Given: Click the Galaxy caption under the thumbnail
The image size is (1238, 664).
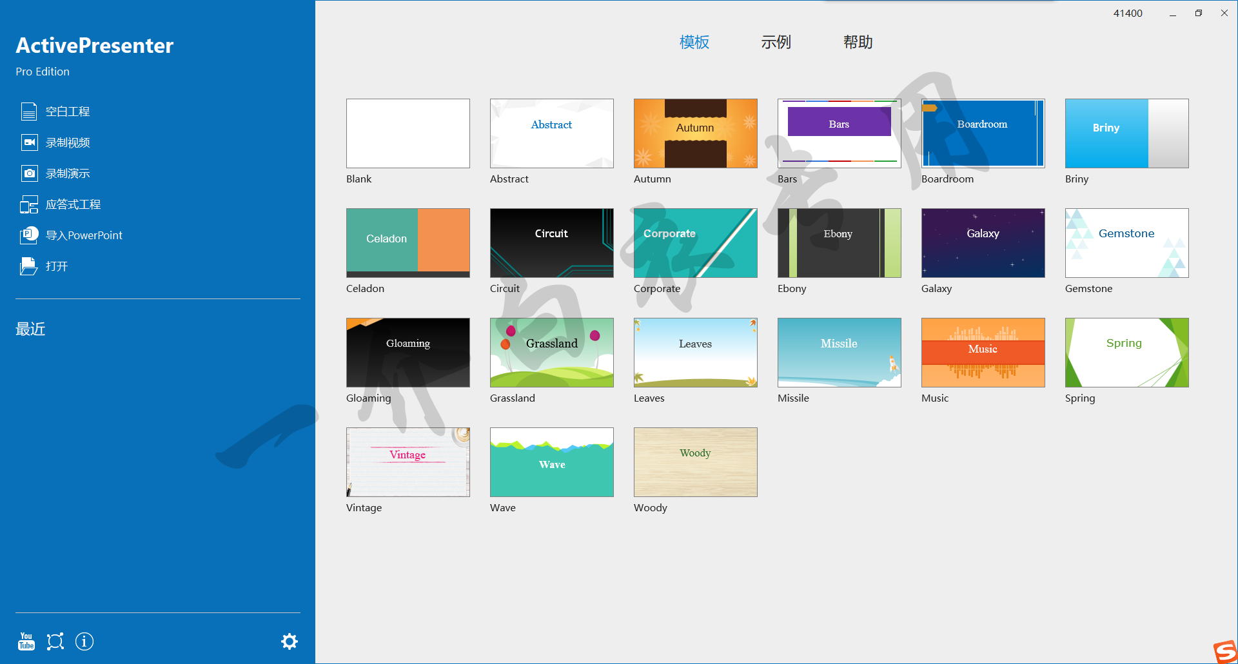Looking at the screenshot, I should click(937, 289).
